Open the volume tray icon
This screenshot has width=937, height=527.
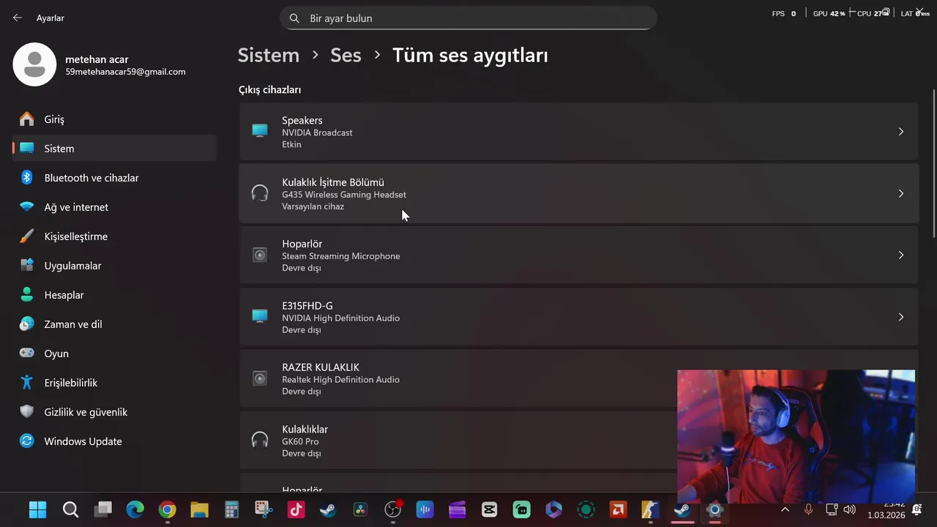pos(850,509)
